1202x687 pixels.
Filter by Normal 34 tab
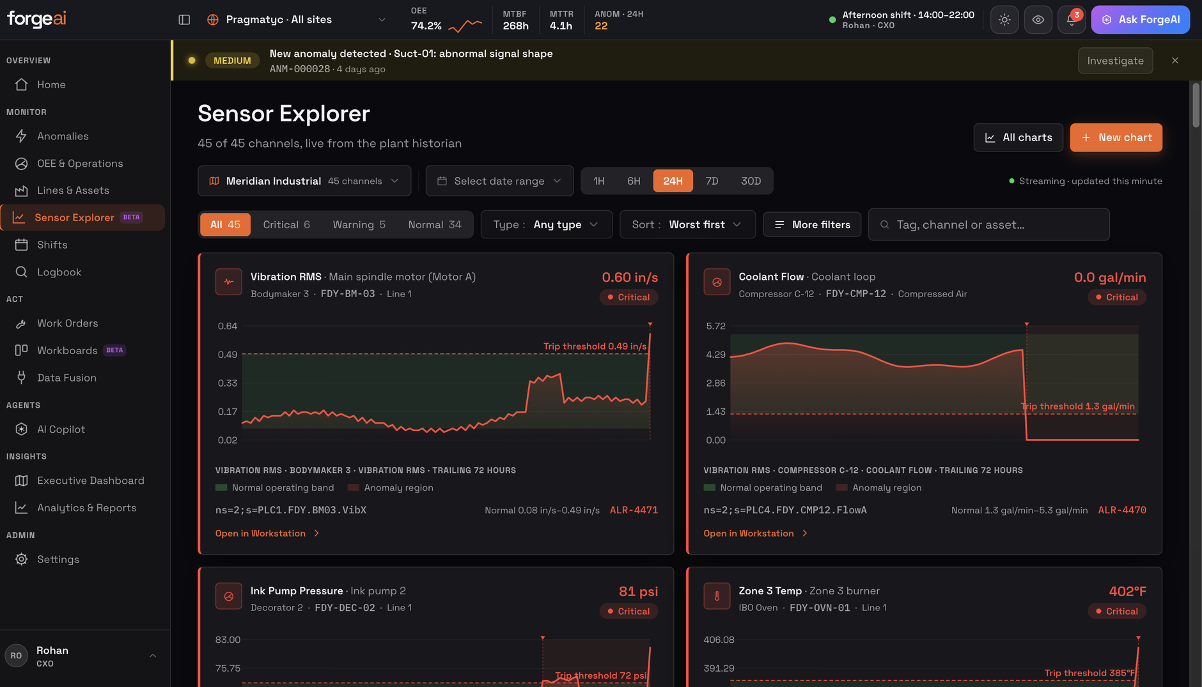pyautogui.click(x=434, y=224)
